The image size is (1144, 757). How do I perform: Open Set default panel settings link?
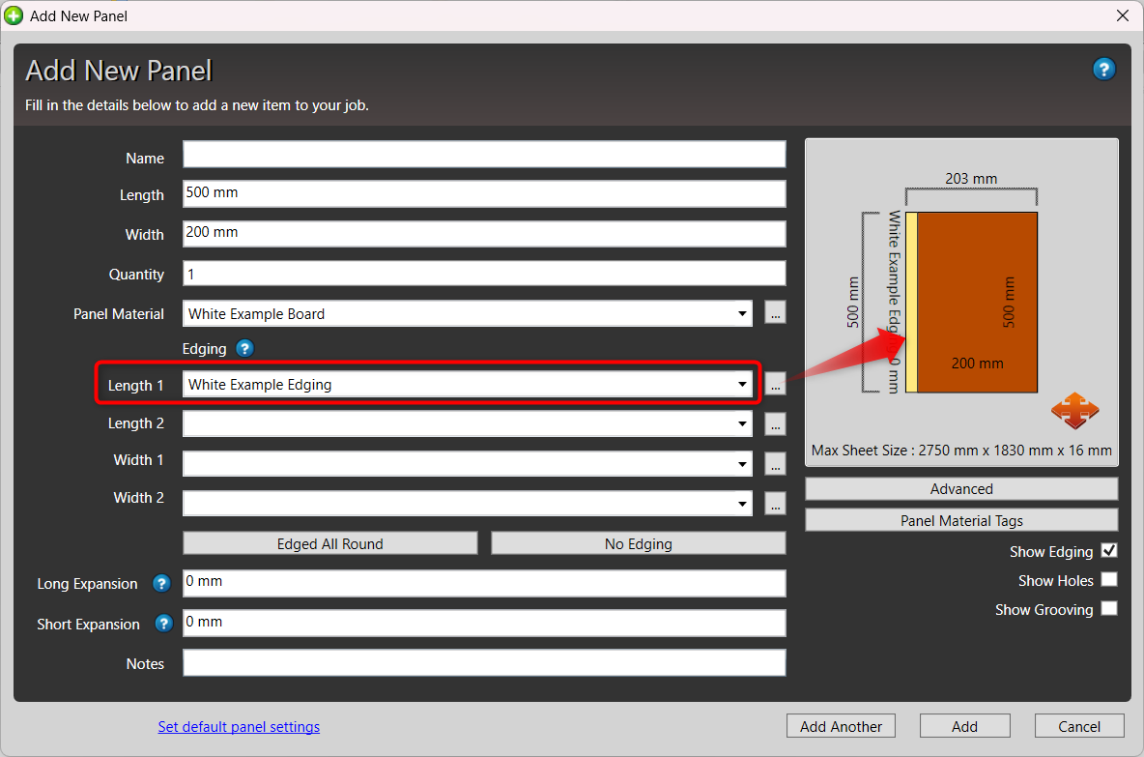[x=239, y=726]
